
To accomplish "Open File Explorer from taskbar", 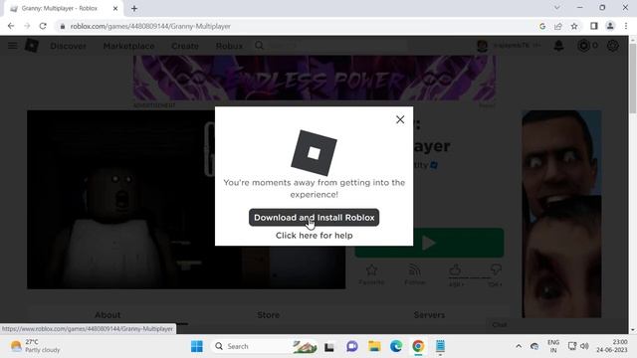I will 374,346.
